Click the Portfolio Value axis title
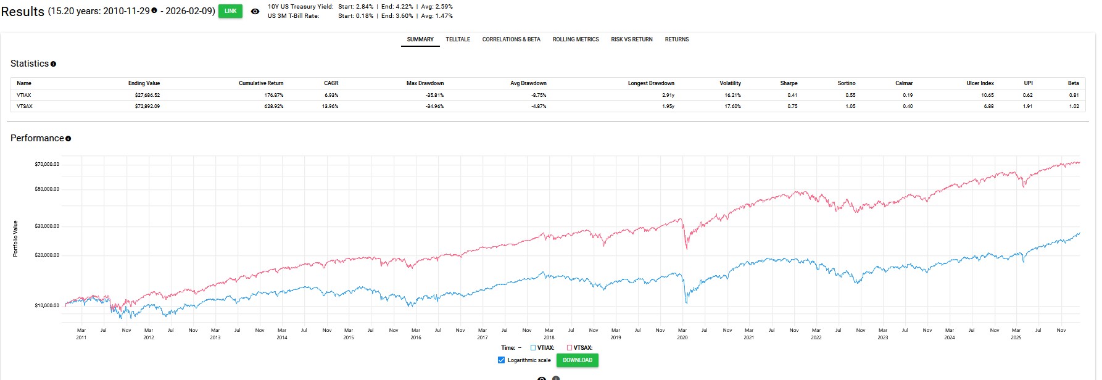This screenshot has height=380, width=1102. click(x=15, y=239)
